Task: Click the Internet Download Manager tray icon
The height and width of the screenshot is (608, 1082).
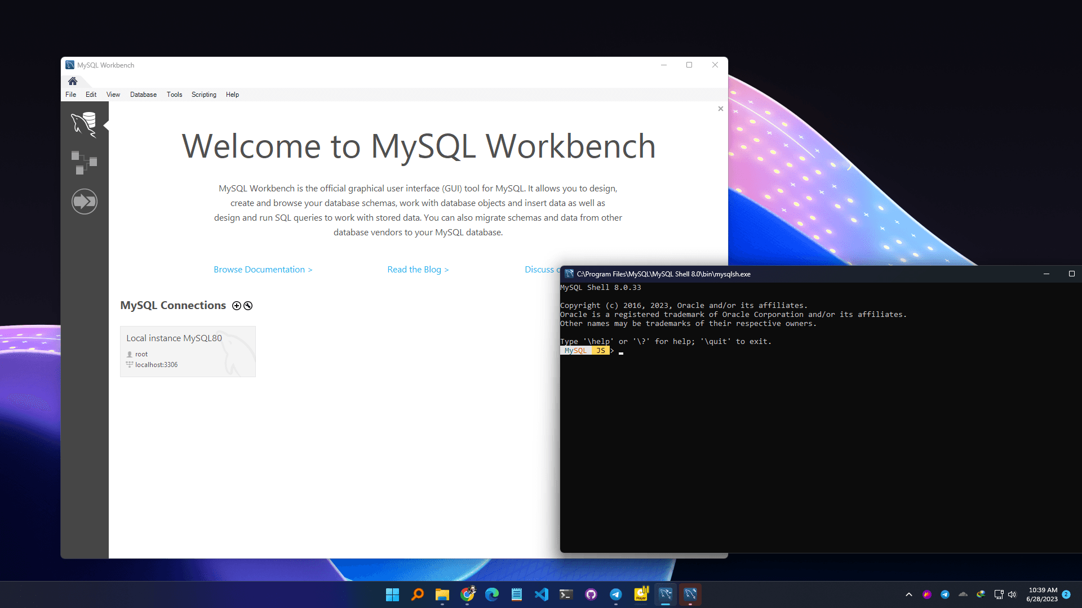Action: click(x=981, y=594)
